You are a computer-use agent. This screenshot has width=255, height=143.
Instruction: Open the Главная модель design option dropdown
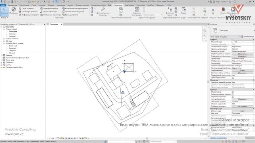tap(152, 15)
